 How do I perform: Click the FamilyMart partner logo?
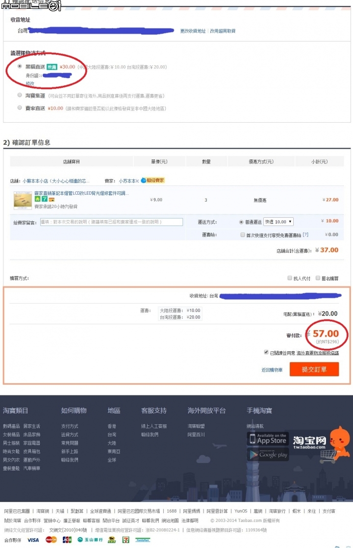pos(143,540)
